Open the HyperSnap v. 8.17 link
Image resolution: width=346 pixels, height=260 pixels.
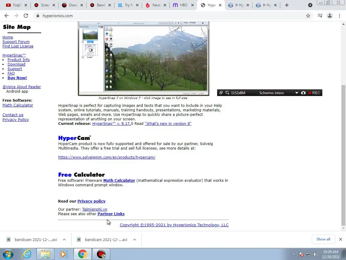tap(112, 124)
